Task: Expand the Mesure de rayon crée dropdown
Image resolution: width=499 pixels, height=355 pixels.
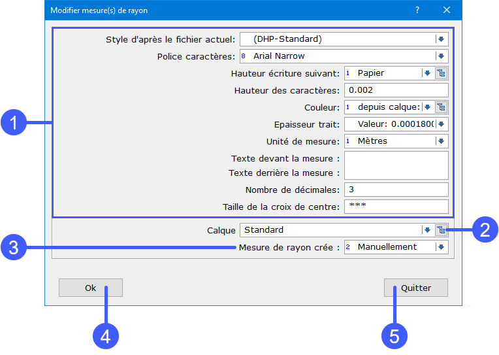Action: (x=442, y=247)
